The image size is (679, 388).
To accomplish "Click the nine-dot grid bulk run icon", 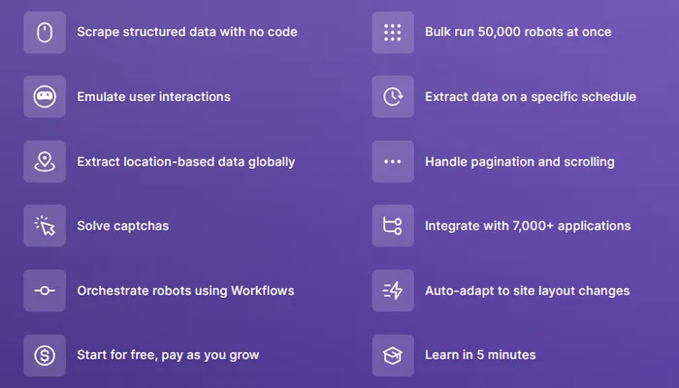I will [393, 32].
